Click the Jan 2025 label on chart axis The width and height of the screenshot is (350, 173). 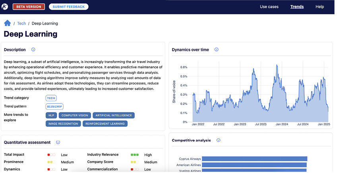pyautogui.click(x=324, y=125)
